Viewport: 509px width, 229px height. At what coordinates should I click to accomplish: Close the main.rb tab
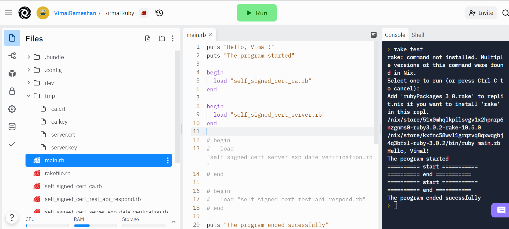point(210,35)
